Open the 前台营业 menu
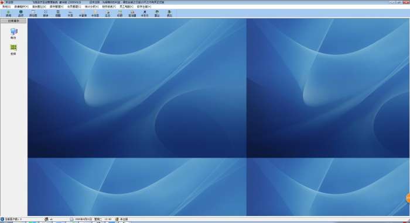The image size is (410, 223). [39, 6]
